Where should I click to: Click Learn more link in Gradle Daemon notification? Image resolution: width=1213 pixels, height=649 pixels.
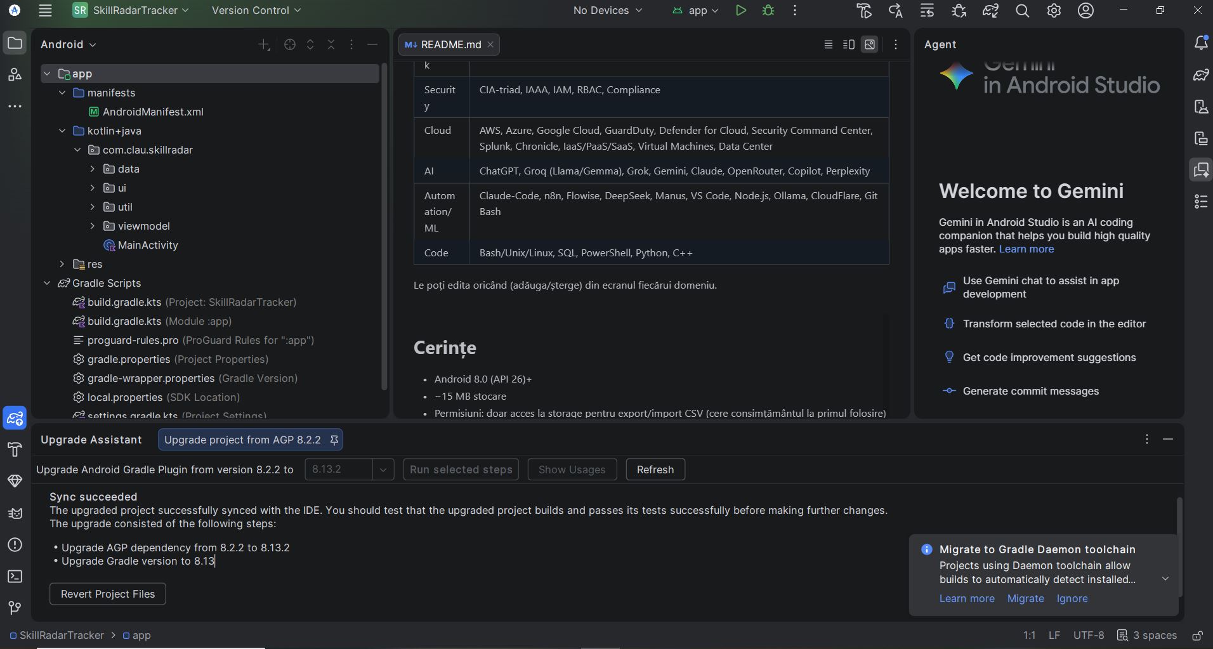[x=967, y=598]
